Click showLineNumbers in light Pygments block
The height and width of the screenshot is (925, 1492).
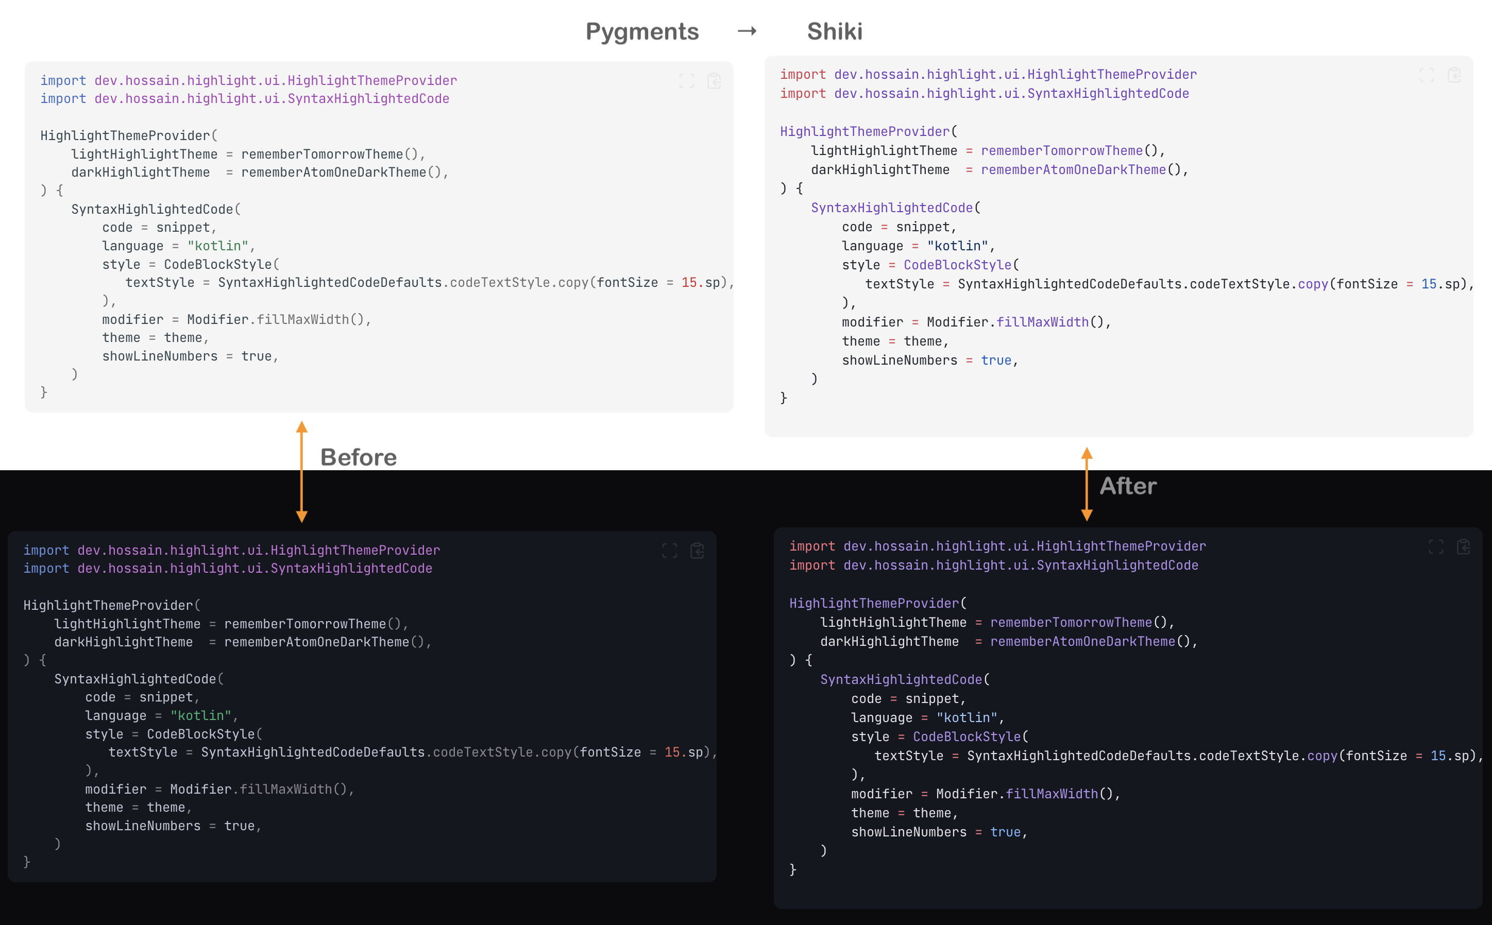pos(160,357)
